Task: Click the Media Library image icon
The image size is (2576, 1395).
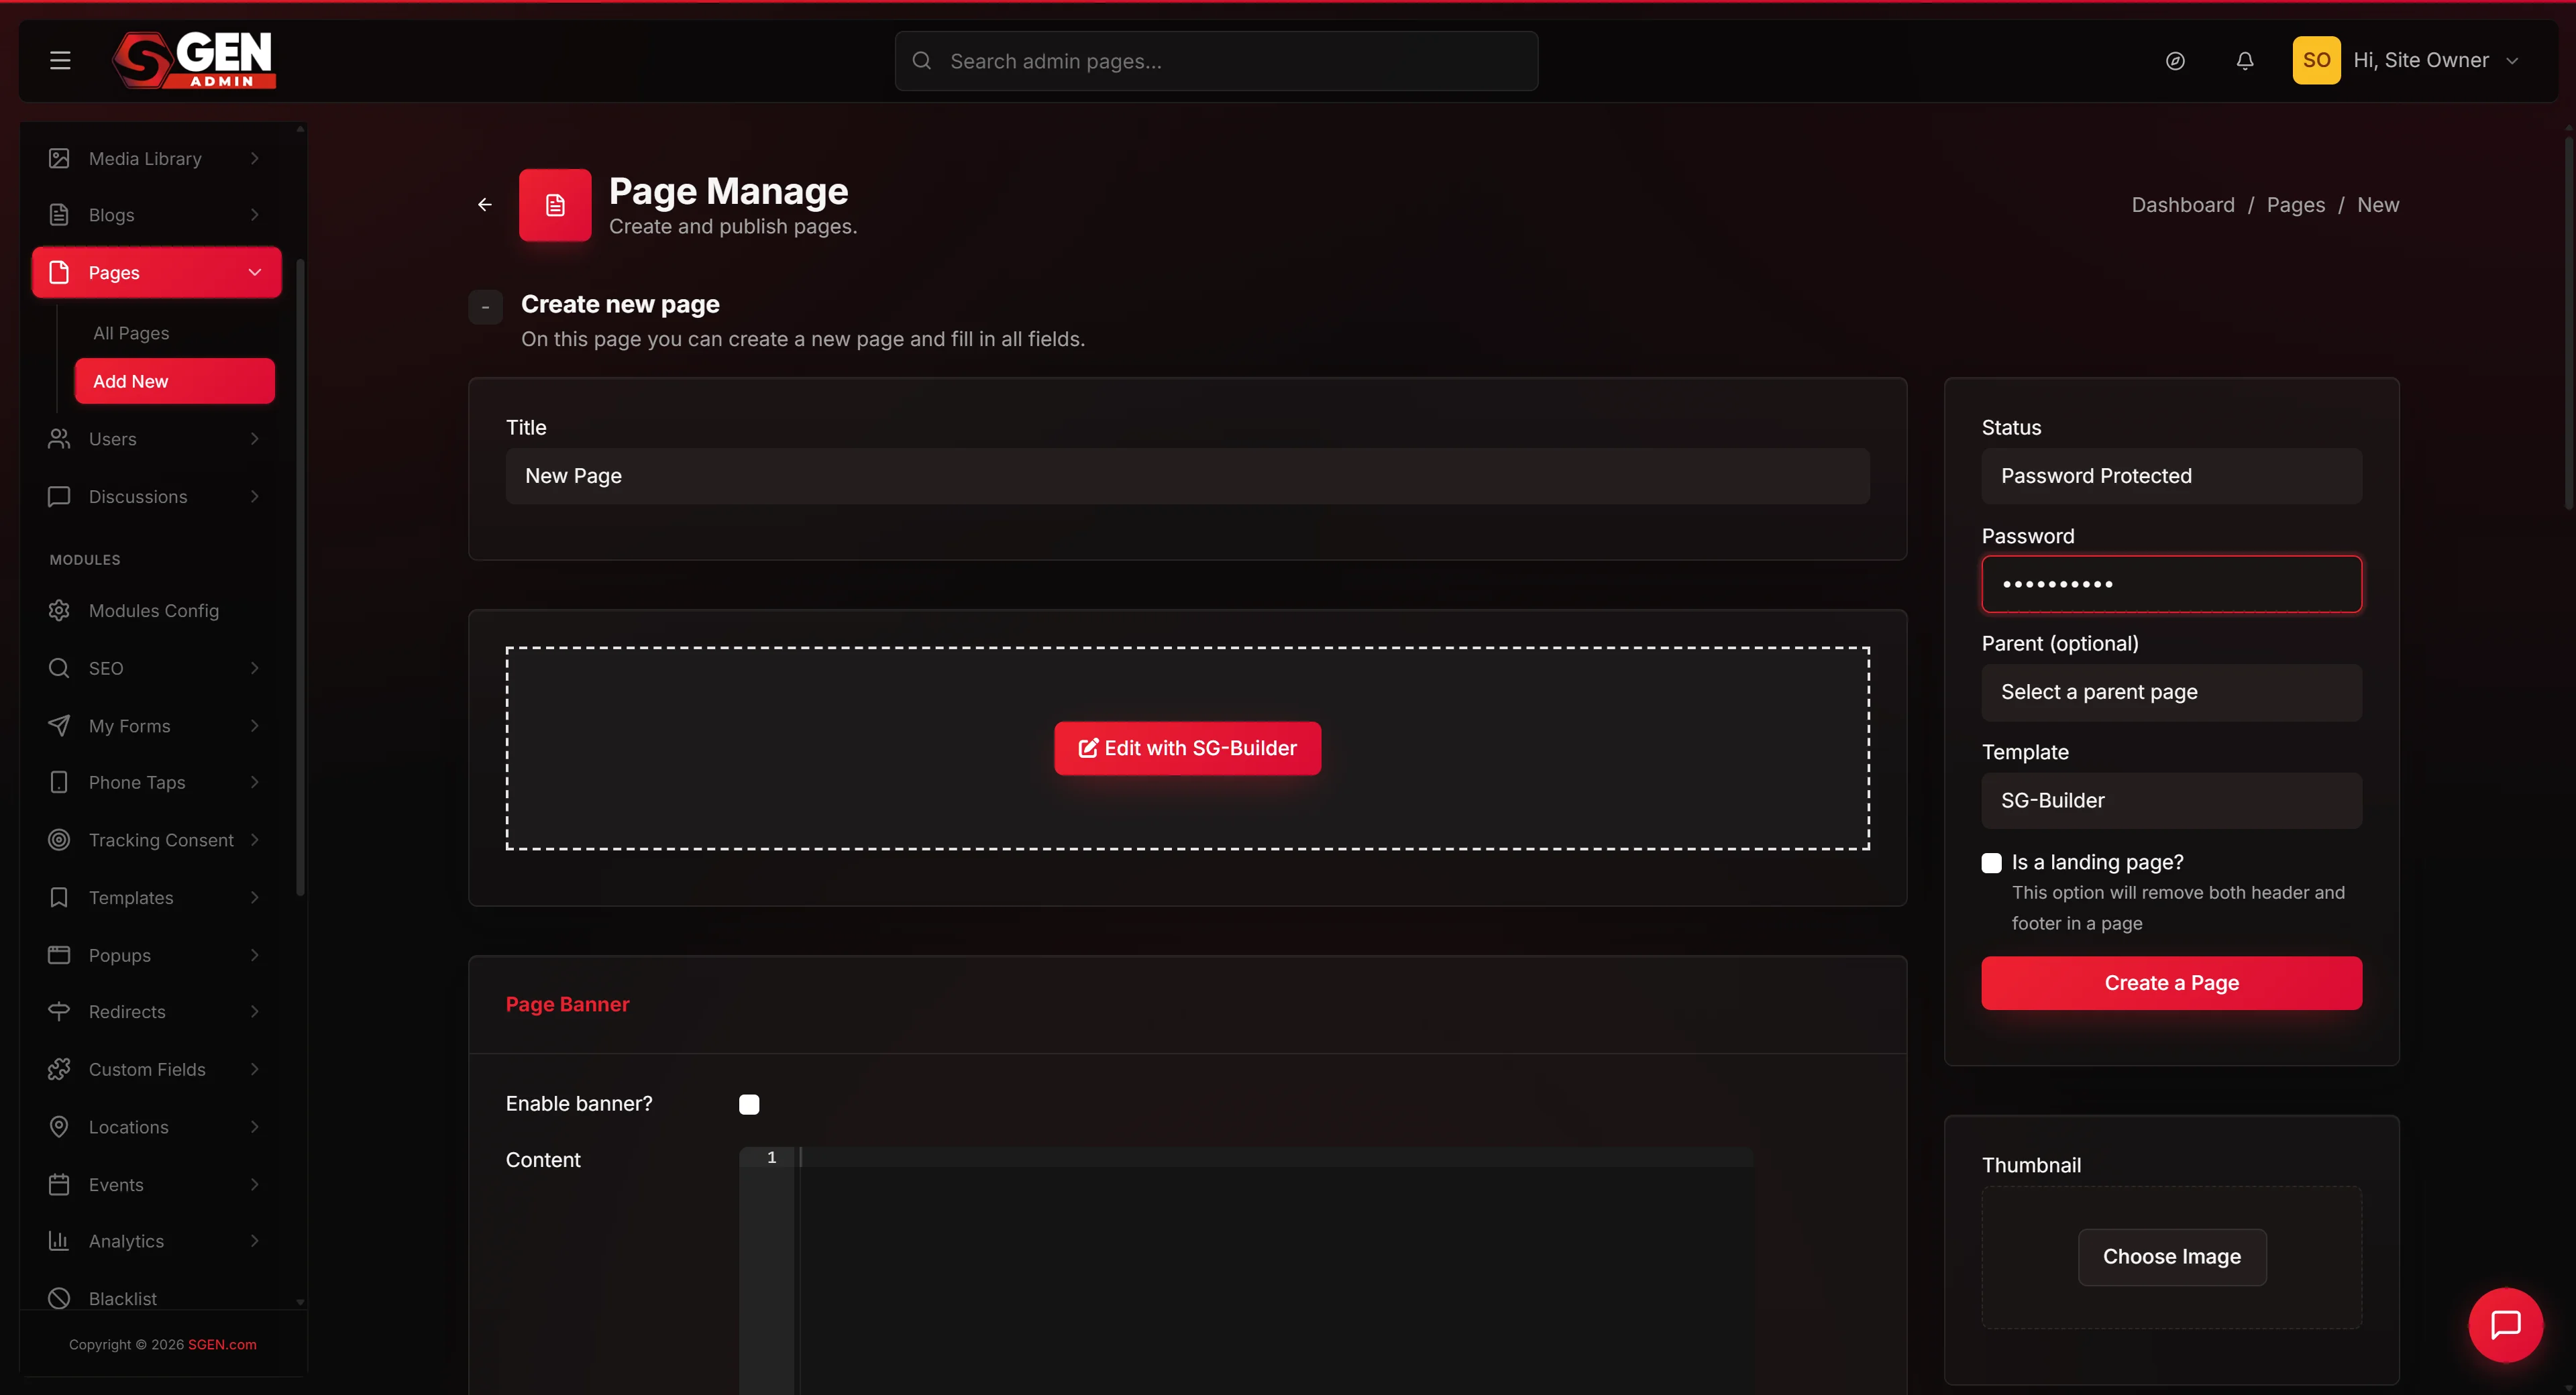Action: [59, 159]
